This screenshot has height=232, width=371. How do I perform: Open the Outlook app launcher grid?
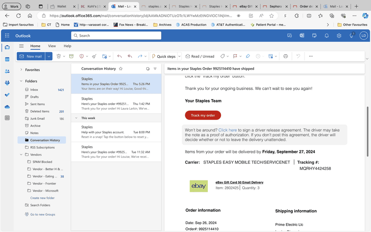tap(7, 36)
